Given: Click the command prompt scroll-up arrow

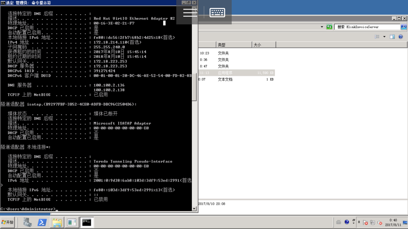Looking at the screenshot, I should coord(194,8).
